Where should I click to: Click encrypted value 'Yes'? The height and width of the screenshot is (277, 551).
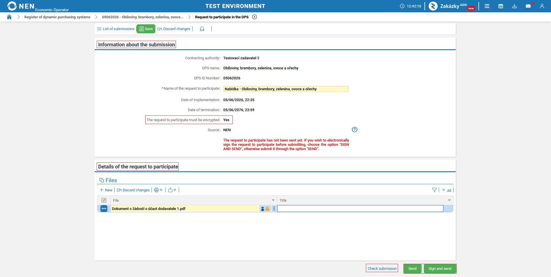click(226, 120)
